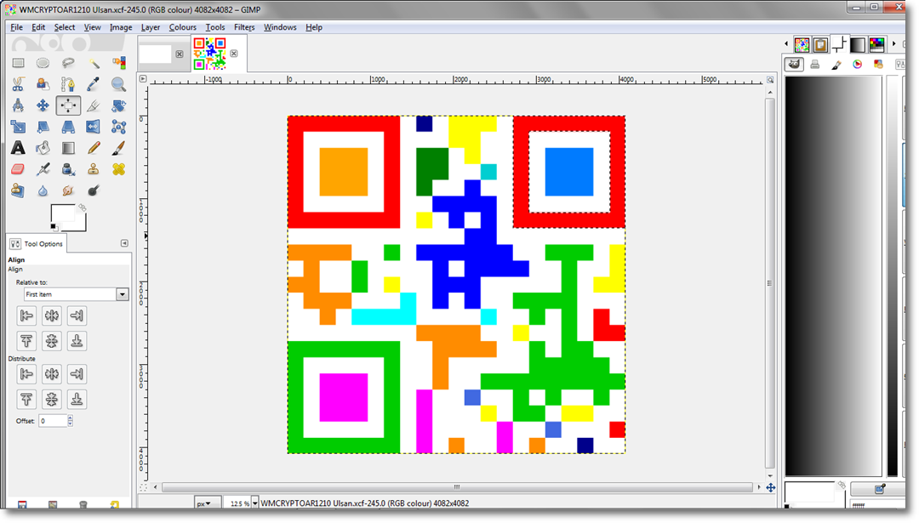This screenshot has width=919, height=523.
Task: Select the Select by Color tool
Action: pos(118,63)
